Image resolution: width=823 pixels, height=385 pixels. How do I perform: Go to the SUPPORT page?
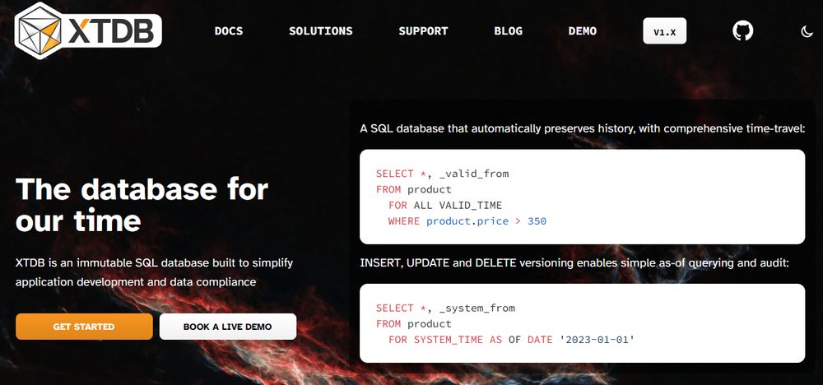(423, 31)
